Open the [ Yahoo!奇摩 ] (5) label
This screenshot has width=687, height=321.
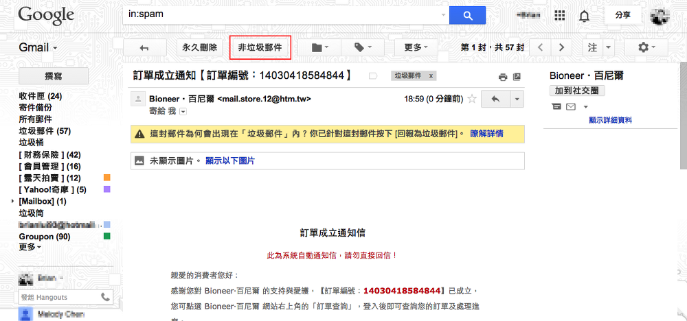point(53,190)
